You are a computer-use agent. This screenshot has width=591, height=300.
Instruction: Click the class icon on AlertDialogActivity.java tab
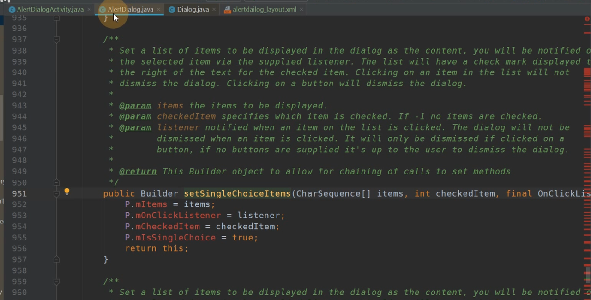[12, 9]
